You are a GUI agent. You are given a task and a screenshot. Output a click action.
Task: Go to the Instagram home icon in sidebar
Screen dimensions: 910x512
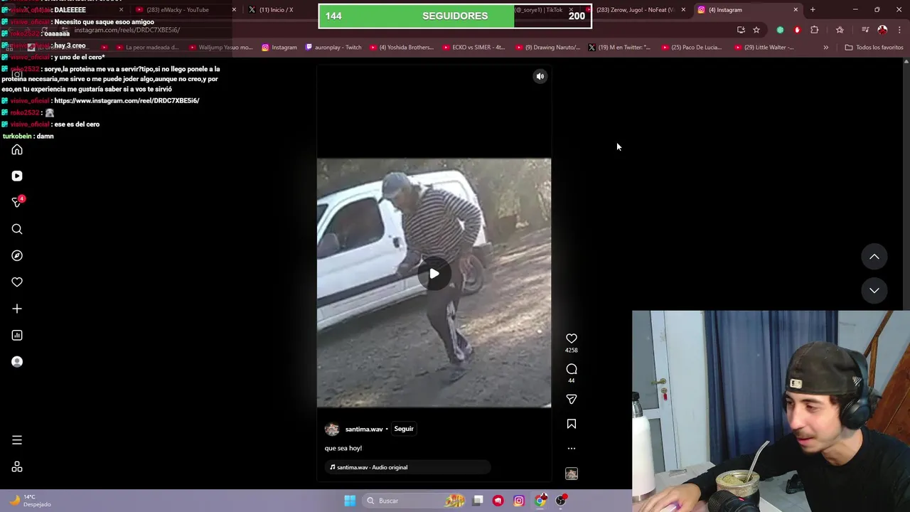pyautogui.click(x=17, y=150)
